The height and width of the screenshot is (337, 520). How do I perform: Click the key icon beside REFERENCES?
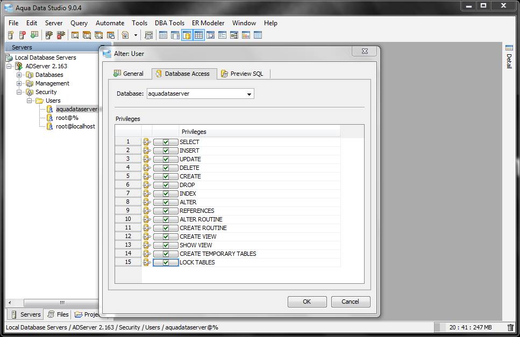(147, 211)
